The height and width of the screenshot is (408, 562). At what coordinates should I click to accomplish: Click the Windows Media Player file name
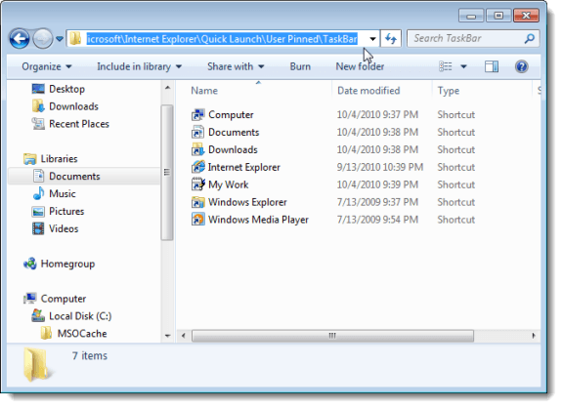coord(258,220)
